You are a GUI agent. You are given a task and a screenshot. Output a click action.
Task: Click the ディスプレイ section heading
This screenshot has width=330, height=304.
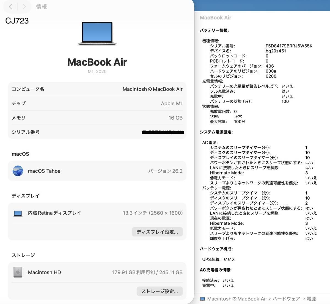26,196
